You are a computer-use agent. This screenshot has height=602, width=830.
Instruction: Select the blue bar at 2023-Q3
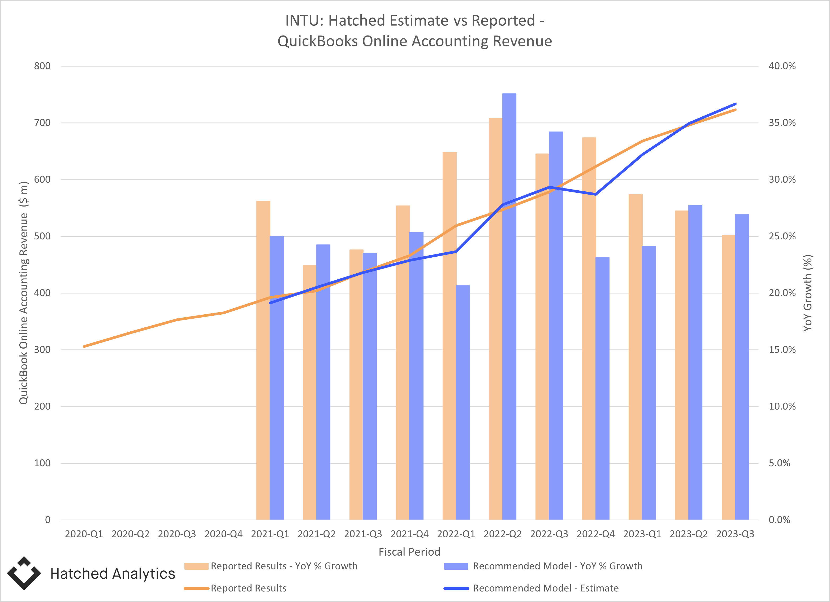click(x=742, y=367)
